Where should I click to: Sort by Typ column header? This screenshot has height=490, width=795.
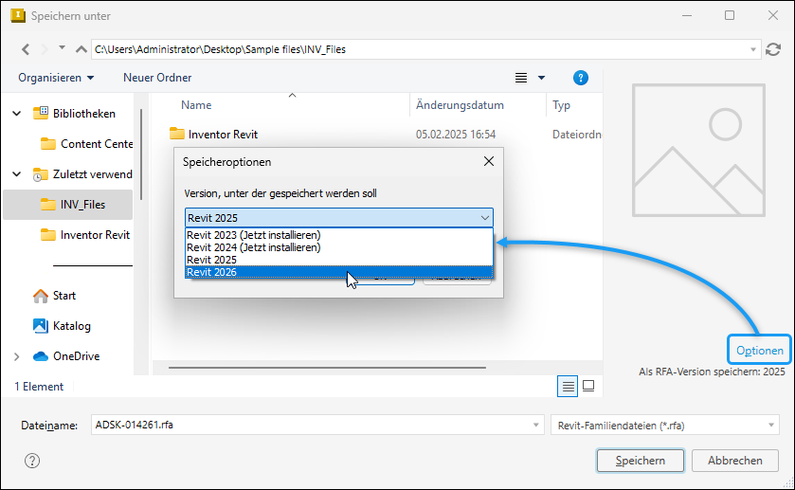[x=561, y=105]
